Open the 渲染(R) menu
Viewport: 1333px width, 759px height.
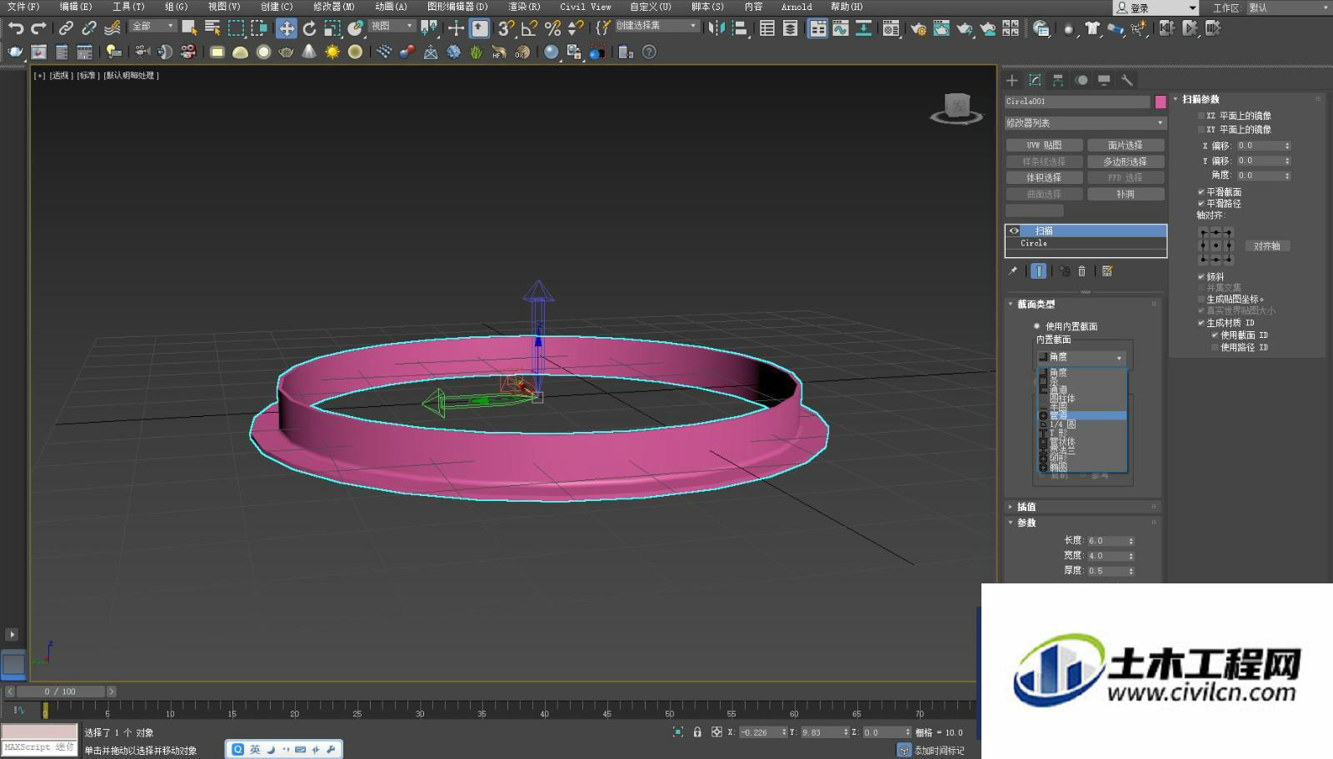tap(525, 7)
